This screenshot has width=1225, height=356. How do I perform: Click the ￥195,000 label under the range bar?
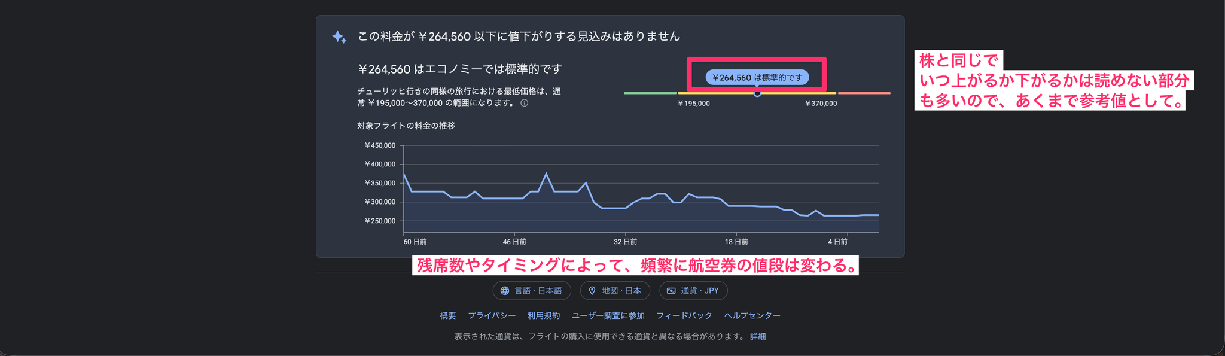tap(694, 104)
